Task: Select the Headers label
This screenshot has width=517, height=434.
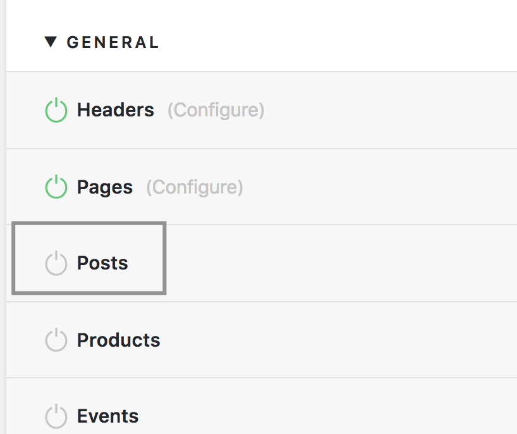Action: click(116, 110)
